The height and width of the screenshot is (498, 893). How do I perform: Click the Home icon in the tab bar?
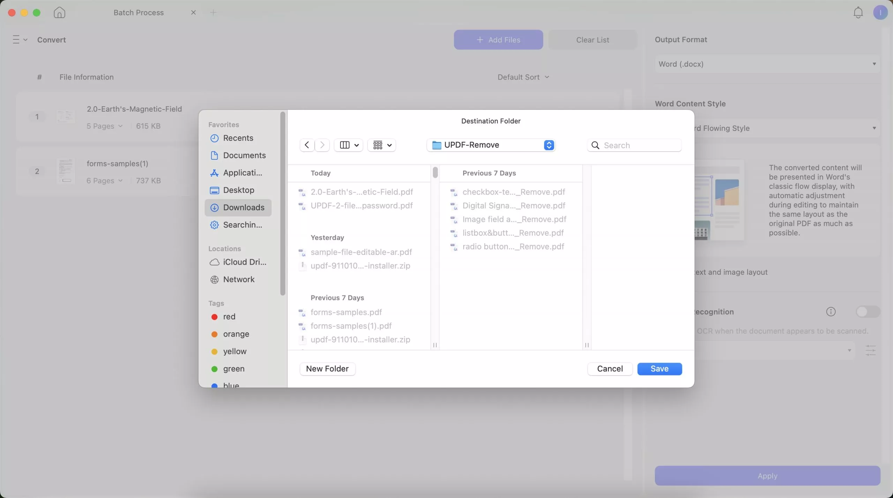(x=59, y=12)
